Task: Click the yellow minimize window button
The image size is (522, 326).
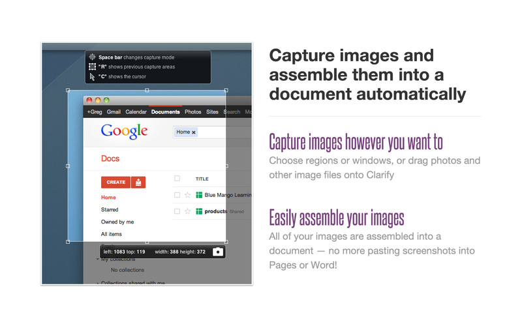Action: click(98, 100)
